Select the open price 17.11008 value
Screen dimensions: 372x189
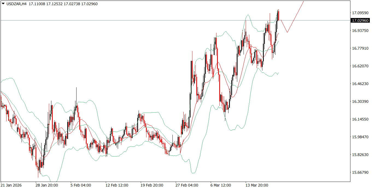[37, 4]
